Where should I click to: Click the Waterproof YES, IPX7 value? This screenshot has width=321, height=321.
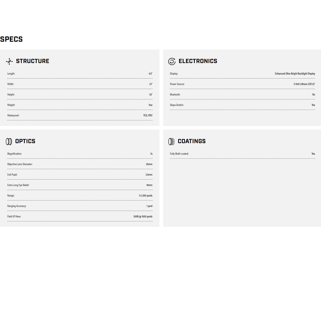point(148,116)
